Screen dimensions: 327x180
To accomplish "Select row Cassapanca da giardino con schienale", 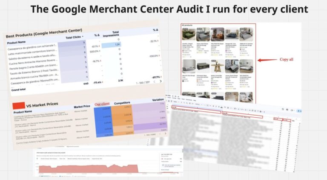I will click(x=32, y=47).
